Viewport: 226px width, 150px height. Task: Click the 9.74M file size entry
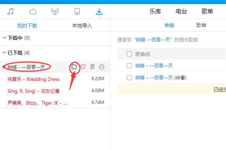(98, 102)
